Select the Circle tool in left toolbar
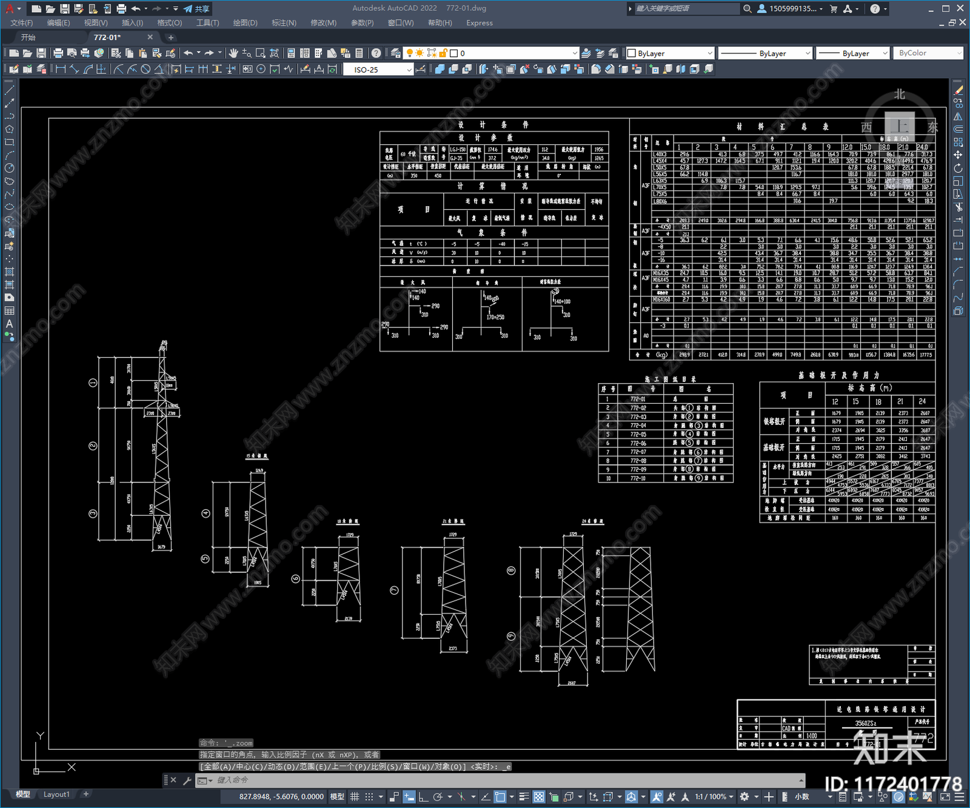The width and height of the screenshot is (970, 808). [9, 168]
